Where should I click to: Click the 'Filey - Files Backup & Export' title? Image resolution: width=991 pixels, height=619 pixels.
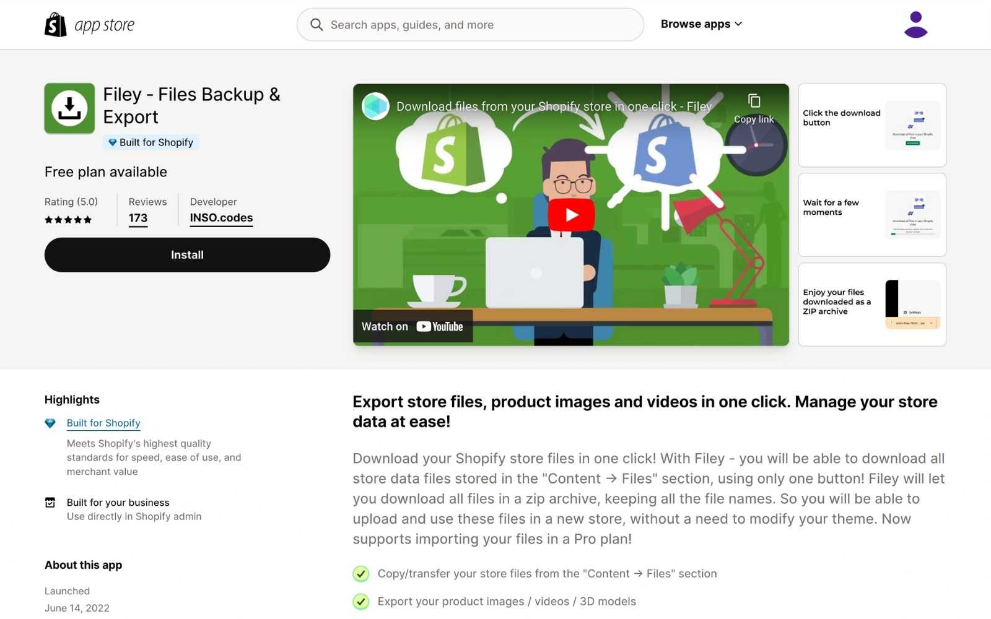pyautogui.click(x=191, y=106)
